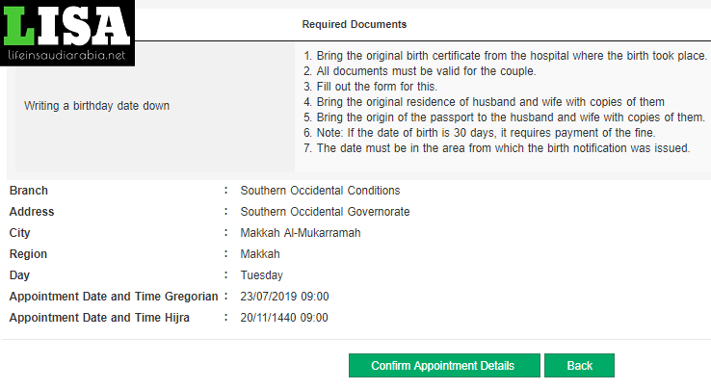Screen dimensions: 711x390
Task: Click the Appointment Date and Time Hijra label
Action: (99, 318)
